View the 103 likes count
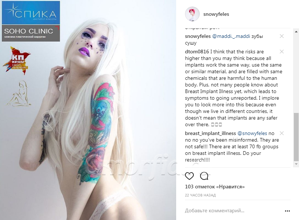 click(215, 187)
